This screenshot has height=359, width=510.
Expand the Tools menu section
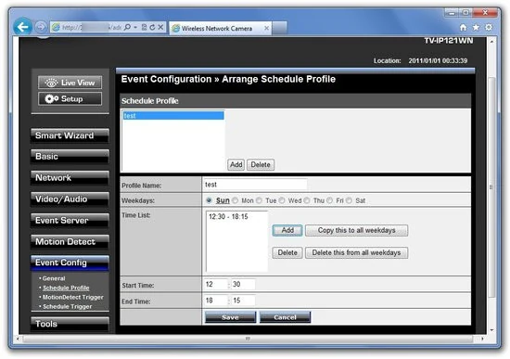point(70,324)
